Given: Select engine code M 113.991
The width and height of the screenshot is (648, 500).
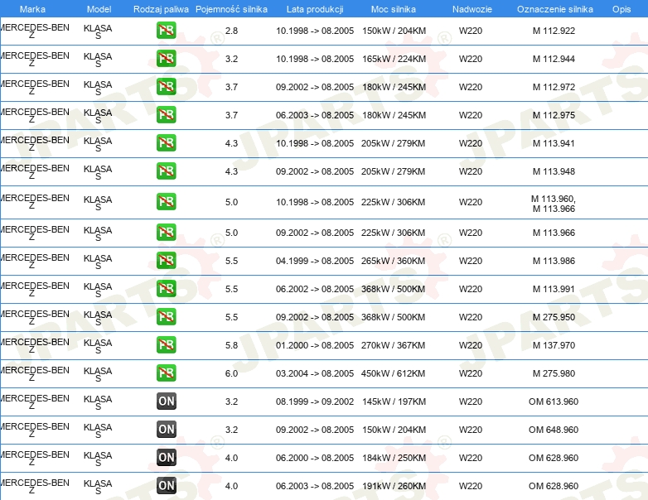Looking at the screenshot, I should (x=554, y=289).
